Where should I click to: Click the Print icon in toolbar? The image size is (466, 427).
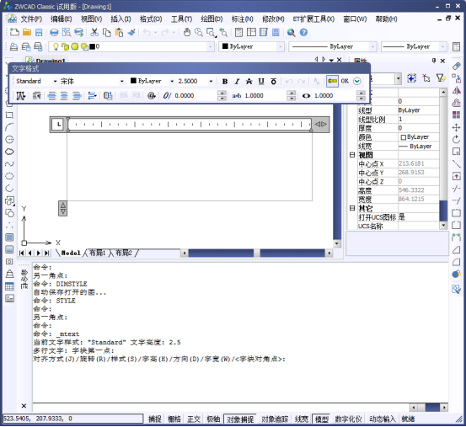(54, 32)
